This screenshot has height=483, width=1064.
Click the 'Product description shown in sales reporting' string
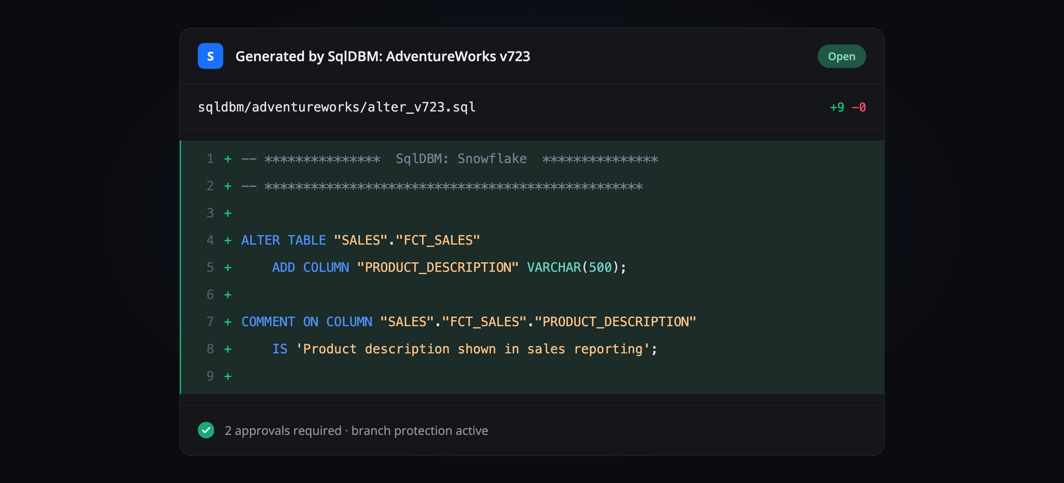[473, 349]
